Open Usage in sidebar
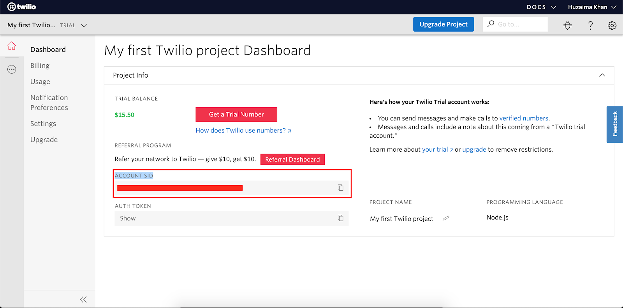 pyautogui.click(x=40, y=81)
